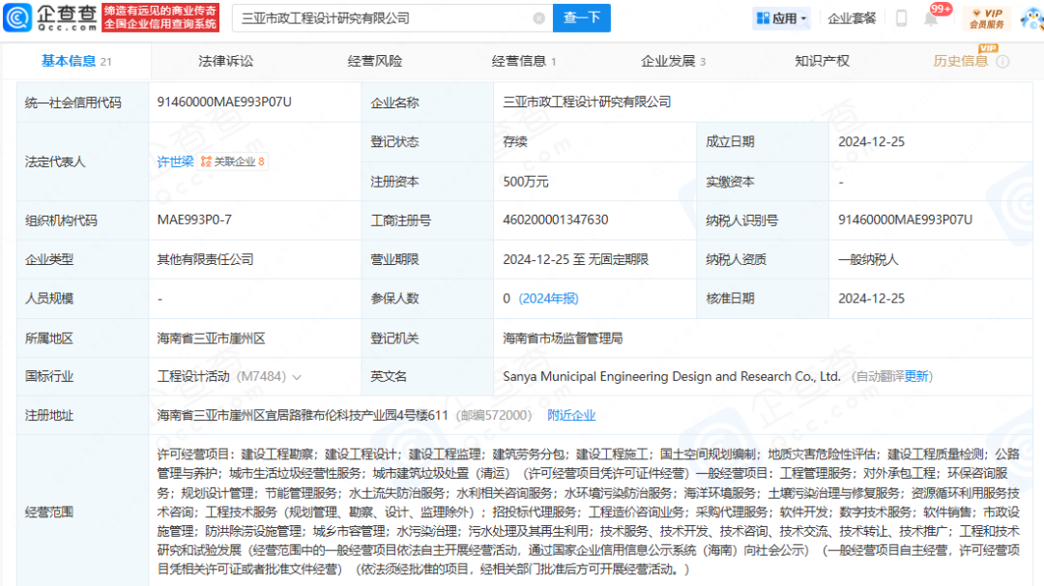Expand the 工程设计活动 industry chevron
Screen dimensions: 1044x586
[297, 377]
